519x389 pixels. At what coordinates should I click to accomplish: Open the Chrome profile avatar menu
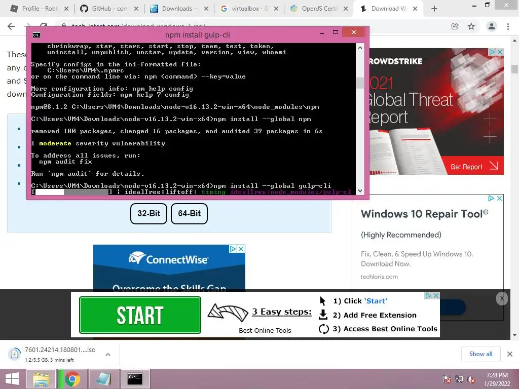[492, 26]
